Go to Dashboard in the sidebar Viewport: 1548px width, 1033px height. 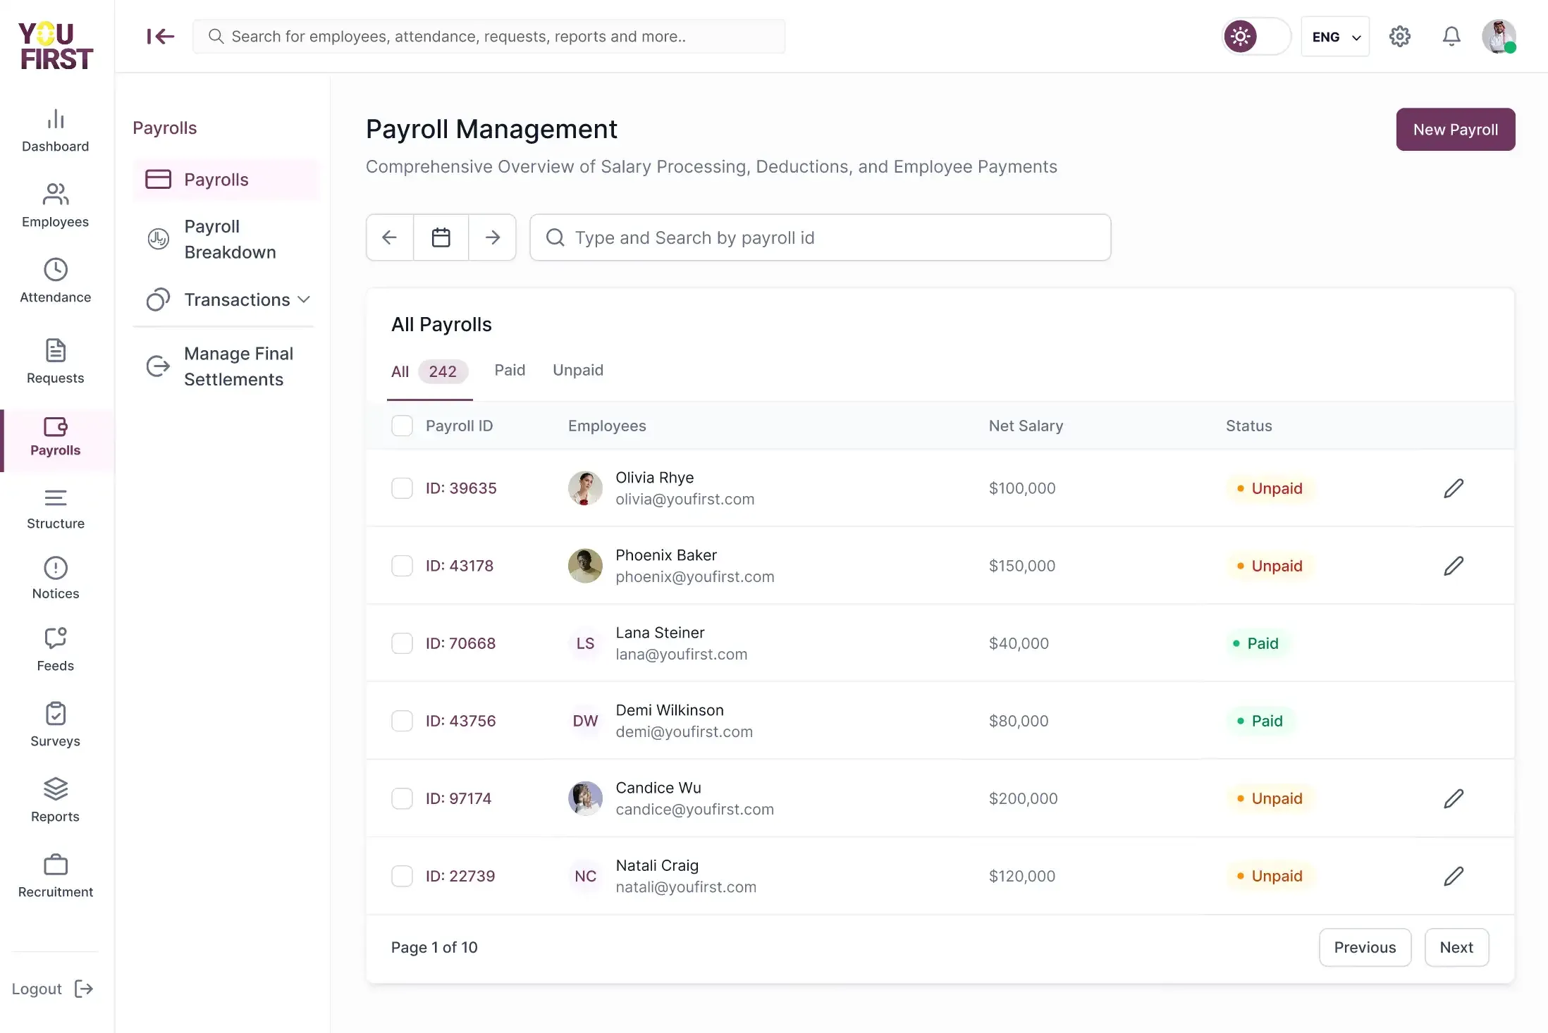[x=56, y=131]
